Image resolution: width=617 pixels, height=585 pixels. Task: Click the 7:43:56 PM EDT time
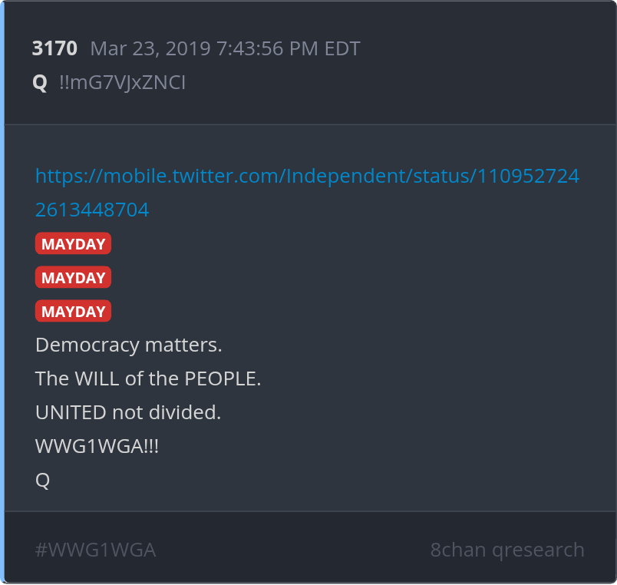pyautogui.click(x=288, y=49)
